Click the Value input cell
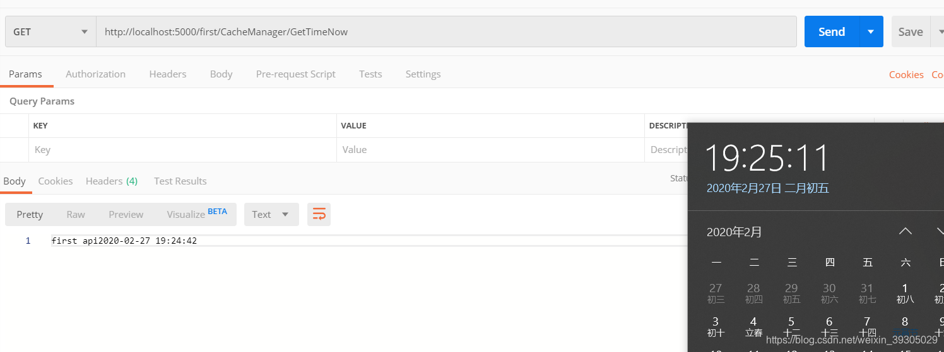The height and width of the screenshot is (352, 944). [490, 150]
